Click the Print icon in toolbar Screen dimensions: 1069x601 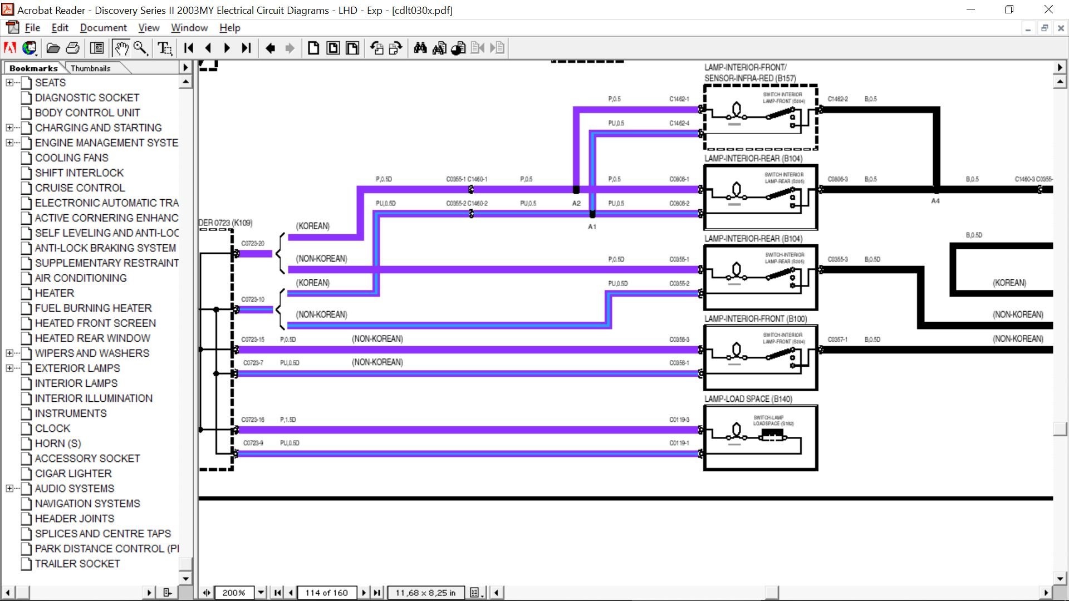(x=73, y=48)
